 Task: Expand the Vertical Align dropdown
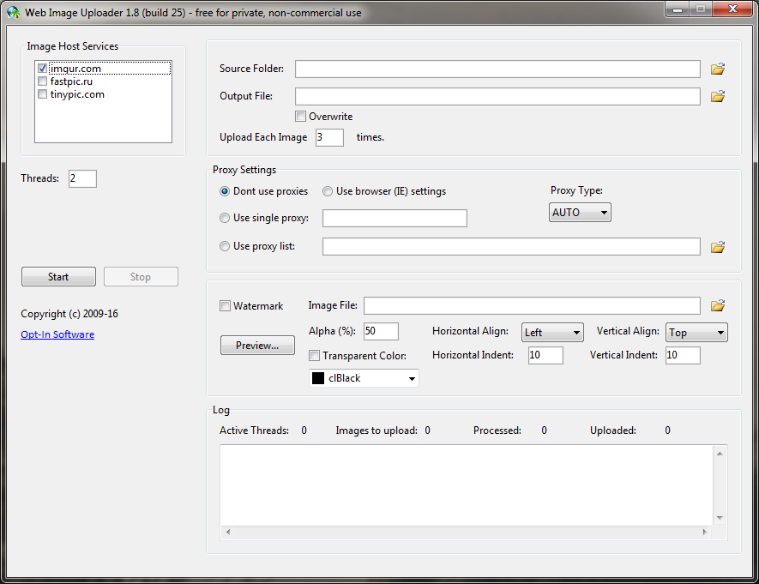(x=696, y=333)
